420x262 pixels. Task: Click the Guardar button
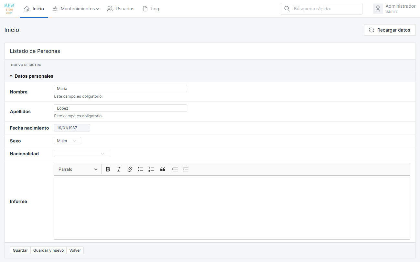(20, 250)
